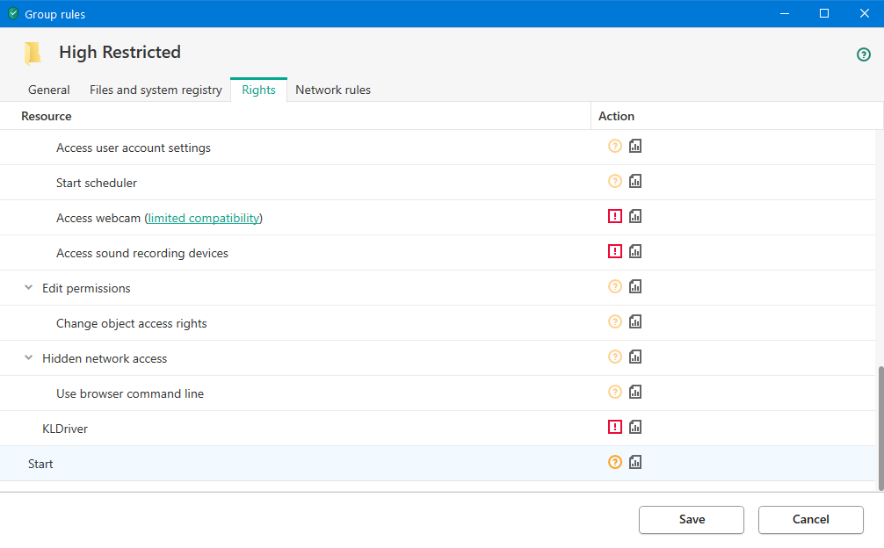Screen dimensions: 884x548
Task: Switch to the General tab
Action: [x=49, y=90]
